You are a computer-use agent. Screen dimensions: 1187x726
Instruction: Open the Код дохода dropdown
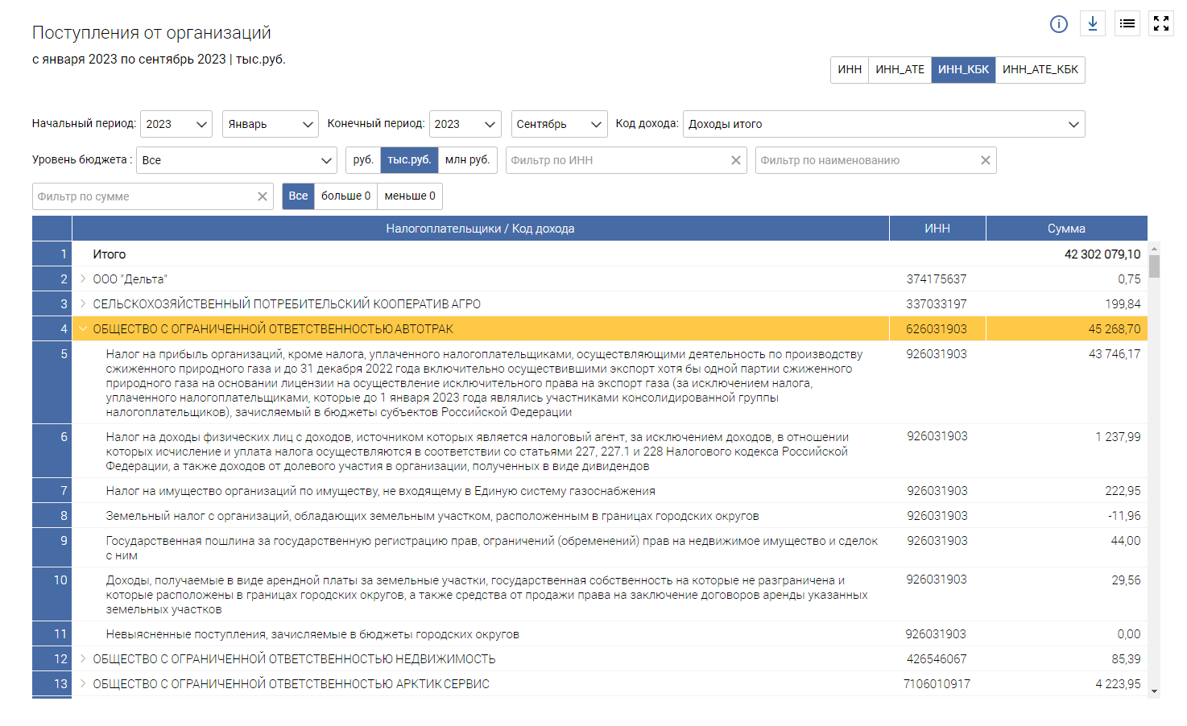point(883,124)
